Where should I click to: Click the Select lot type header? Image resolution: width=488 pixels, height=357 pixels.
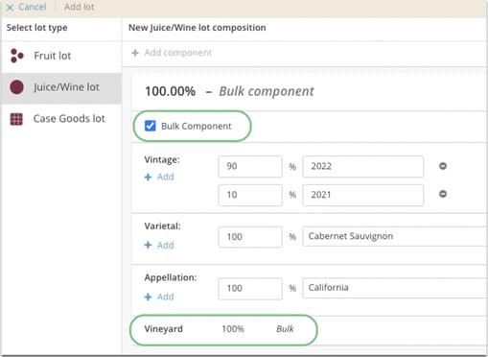[x=36, y=28]
